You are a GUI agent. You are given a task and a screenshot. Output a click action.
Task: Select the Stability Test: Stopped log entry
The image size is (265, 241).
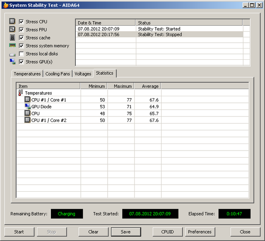click(159, 35)
